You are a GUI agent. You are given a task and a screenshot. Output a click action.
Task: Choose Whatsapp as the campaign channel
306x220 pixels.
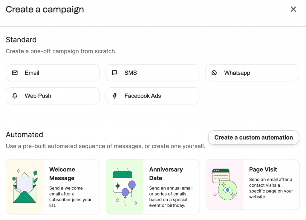252,73
